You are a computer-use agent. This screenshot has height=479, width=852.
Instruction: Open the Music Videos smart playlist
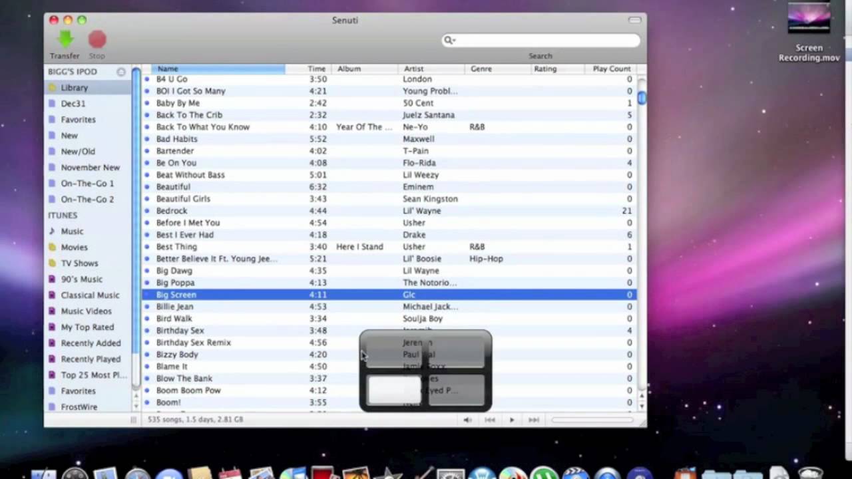pos(88,311)
